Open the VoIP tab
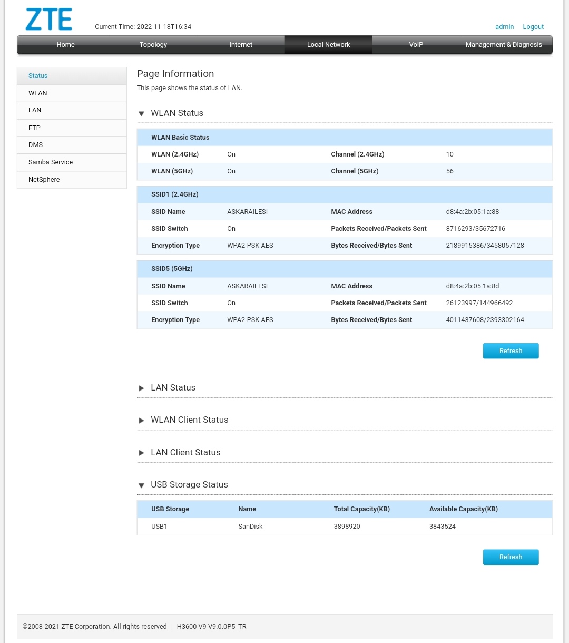569x643 pixels. [x=416, y=45]
